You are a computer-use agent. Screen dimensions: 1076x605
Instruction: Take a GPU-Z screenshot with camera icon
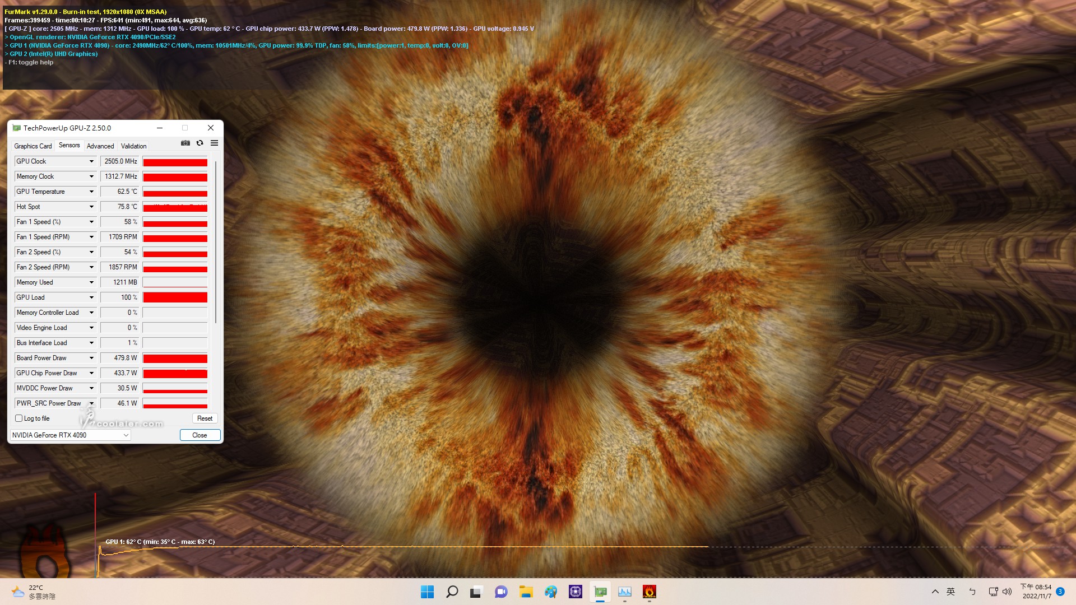click(x=185, y=143)
